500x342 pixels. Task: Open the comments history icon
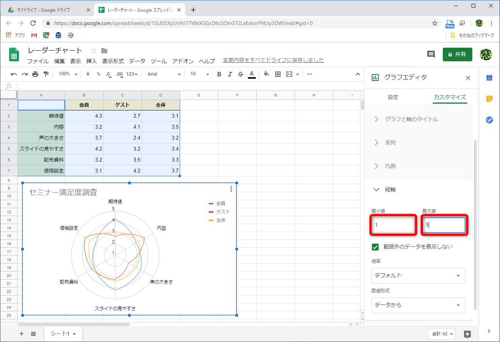click(431, 54)
